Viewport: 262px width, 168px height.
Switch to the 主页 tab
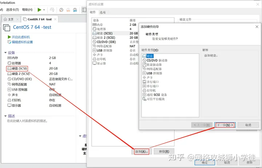click(11, 19)
